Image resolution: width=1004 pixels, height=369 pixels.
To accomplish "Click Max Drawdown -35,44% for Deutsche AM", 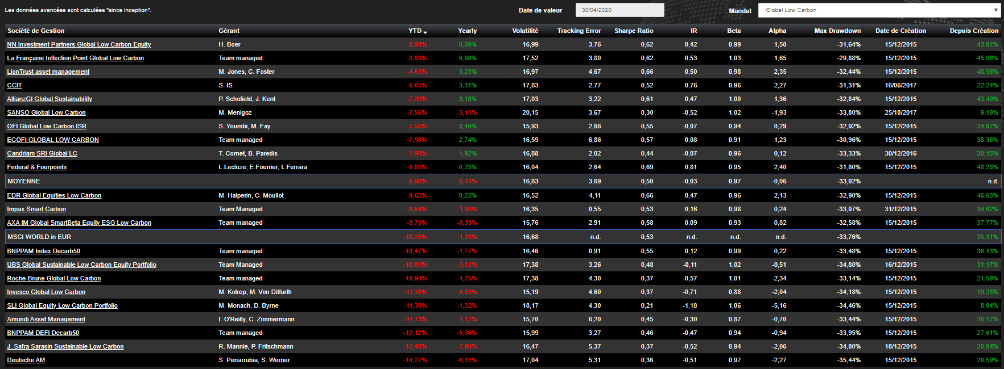I will [849, 360].
